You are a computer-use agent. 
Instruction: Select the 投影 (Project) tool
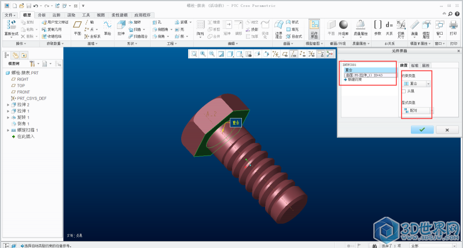[x=252, y=29]
